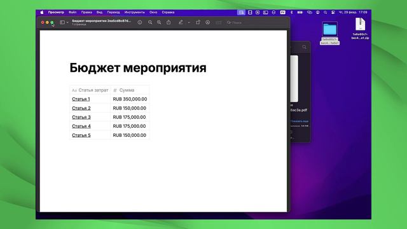Open the Инструменты menu
The width and height of the screenshot is (407, 229).
[x=134, y=12]
